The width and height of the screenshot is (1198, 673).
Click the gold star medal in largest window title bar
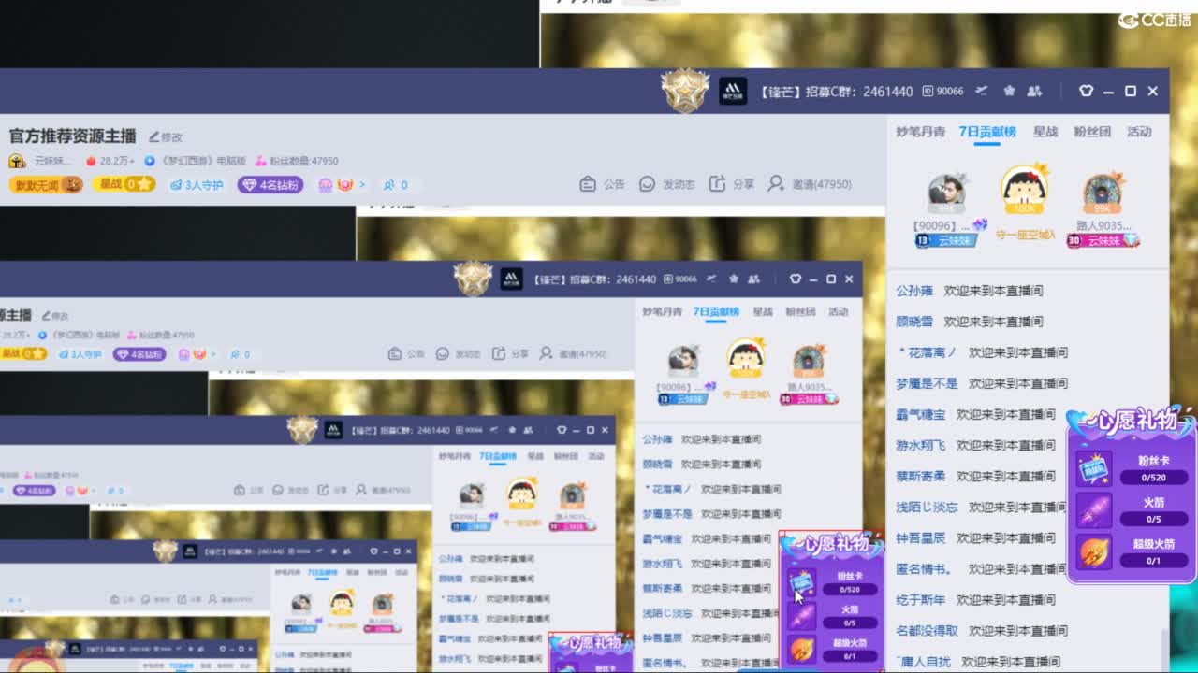(685, 91)
